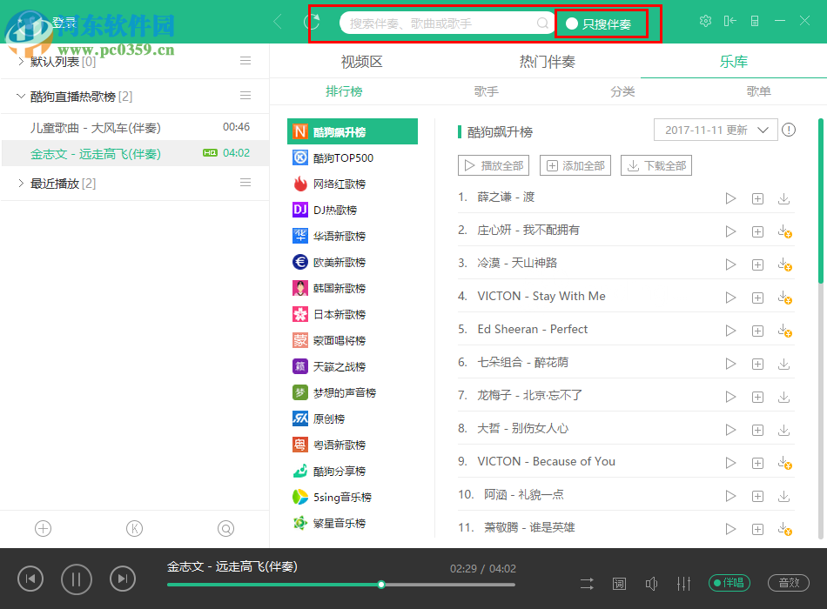
Task: Click the 下载全部 button
Action: tap(656, 165)
